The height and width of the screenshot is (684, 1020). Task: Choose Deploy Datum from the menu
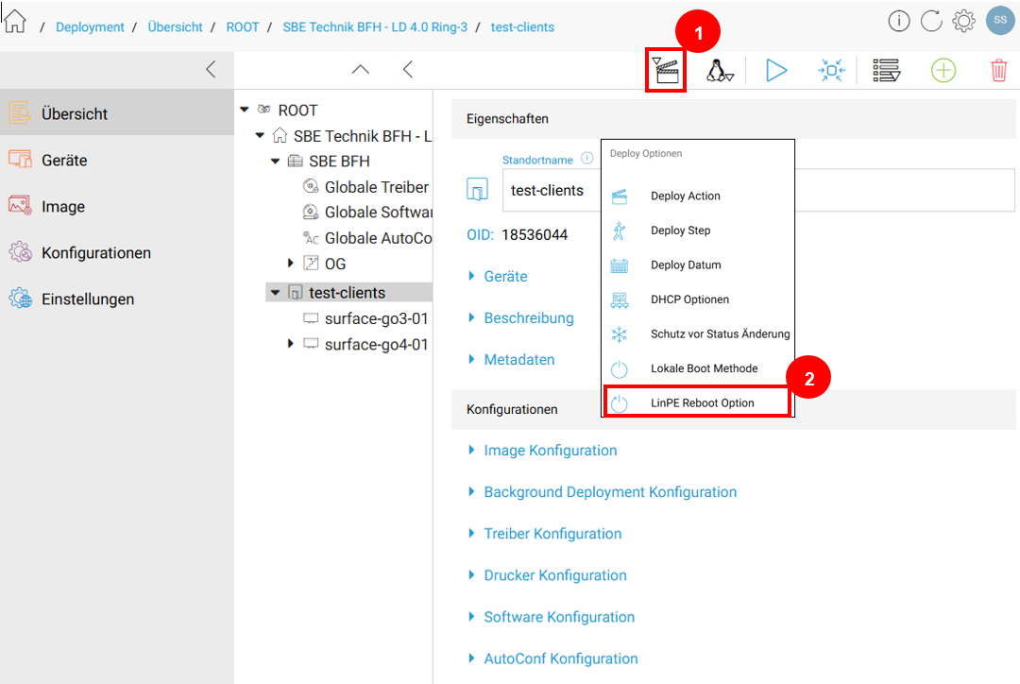click(x=697, y=265)
